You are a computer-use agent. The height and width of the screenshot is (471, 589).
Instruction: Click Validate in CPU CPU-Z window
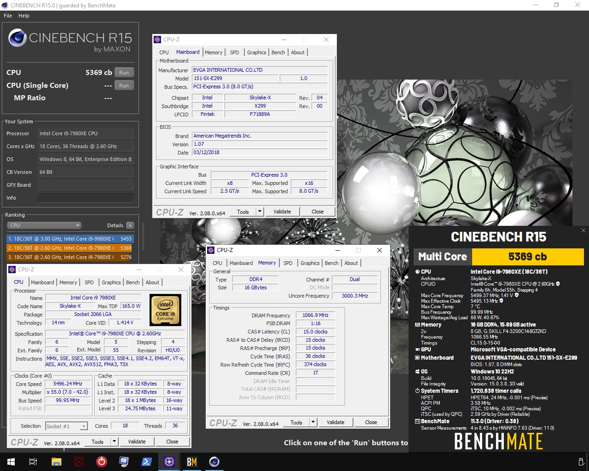pyautogui.click(x=137, y=442)
